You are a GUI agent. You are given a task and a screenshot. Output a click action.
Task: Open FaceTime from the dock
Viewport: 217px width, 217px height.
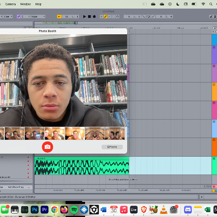(x=5, y=210)
